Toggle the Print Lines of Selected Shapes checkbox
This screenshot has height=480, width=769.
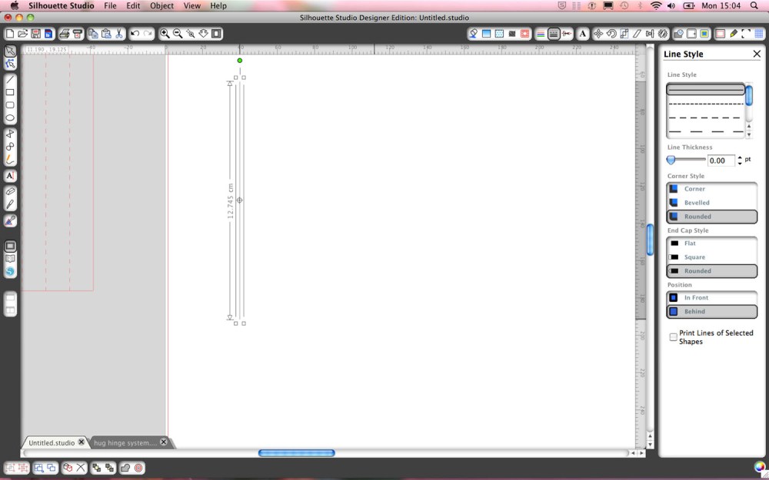(674, 336)
